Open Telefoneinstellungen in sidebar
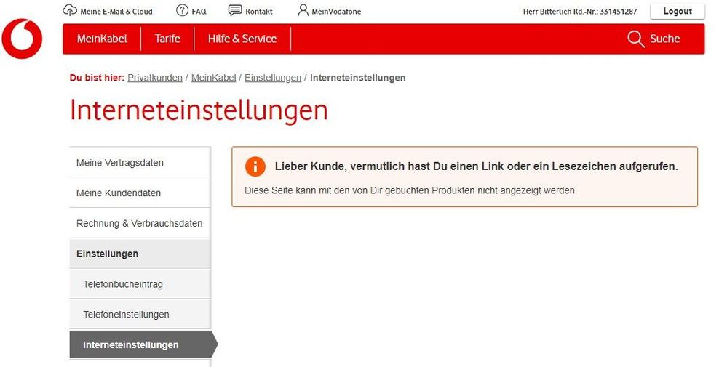Viewport: 727px width, 367px height. click(x=140, y=315)
